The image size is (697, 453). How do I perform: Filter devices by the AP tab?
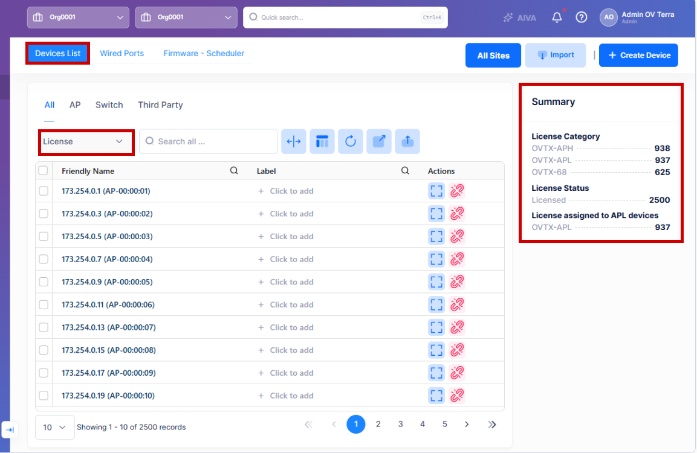point(75,105)
